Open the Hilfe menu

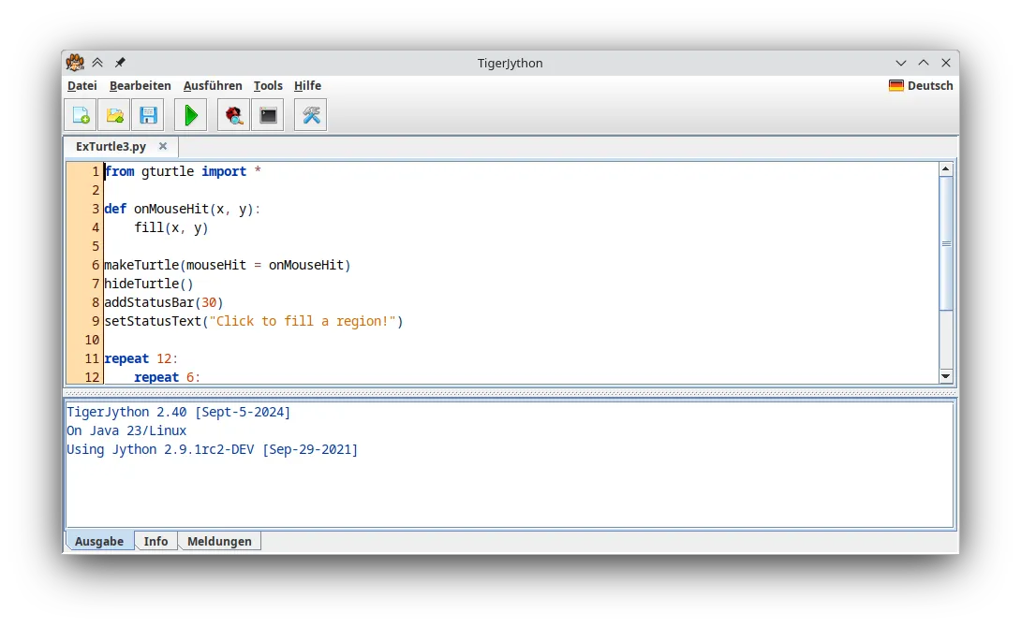click(x=307, y=85)
